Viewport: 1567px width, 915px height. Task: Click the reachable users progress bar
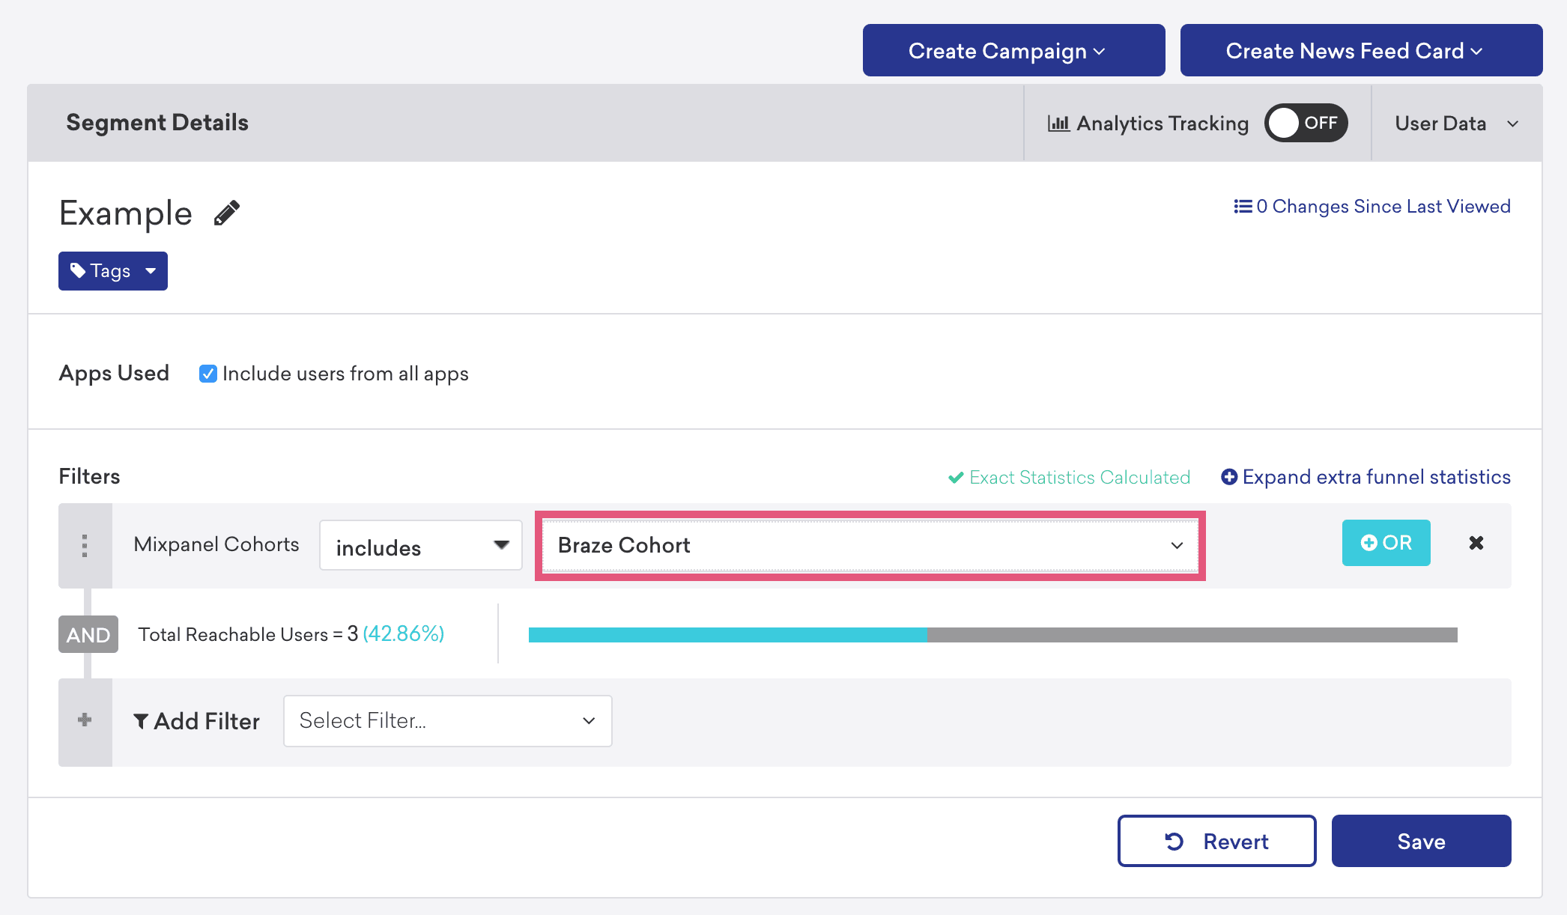tap(992, 635)
